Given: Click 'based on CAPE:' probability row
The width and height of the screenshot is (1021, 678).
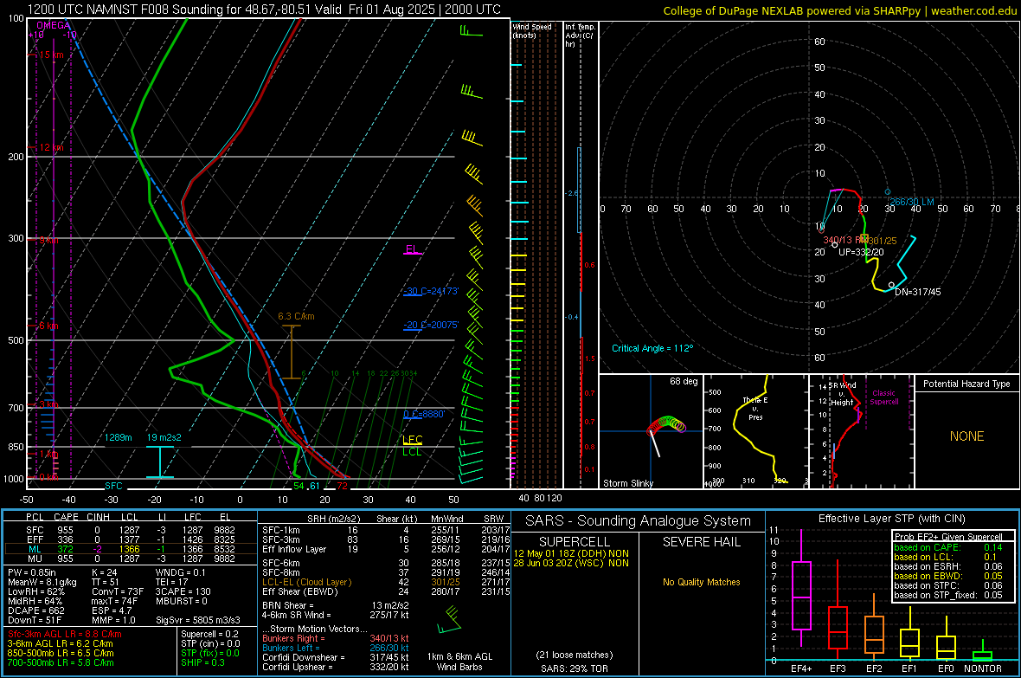Looking at the screenshot, I should click(x=948, y=547).
